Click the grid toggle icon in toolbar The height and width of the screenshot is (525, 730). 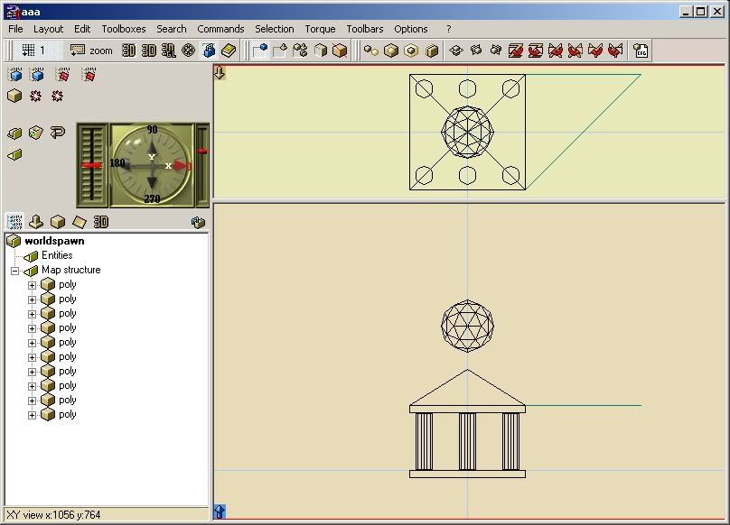coord(29,51)
